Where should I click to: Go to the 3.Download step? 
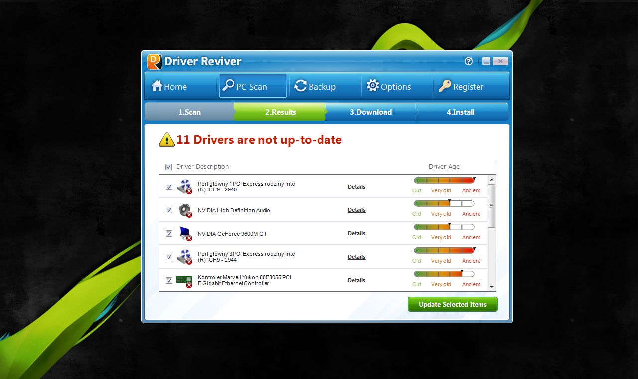click(x=370, y=112)
